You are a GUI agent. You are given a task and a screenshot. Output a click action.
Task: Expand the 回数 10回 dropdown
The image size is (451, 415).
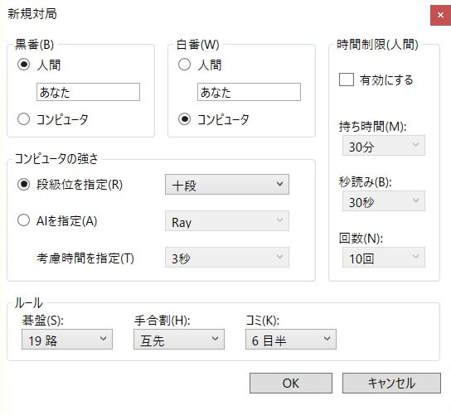tap(383, 258)
